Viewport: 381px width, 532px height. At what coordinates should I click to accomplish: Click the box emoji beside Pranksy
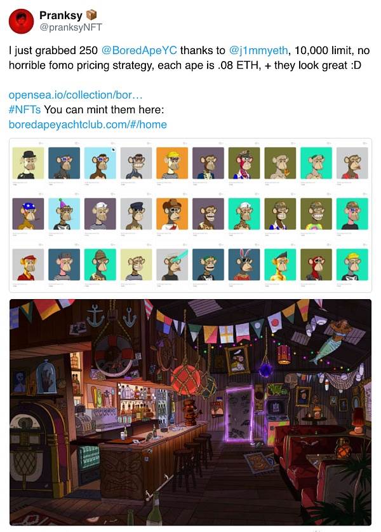click(91, 15)
